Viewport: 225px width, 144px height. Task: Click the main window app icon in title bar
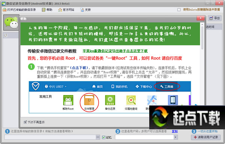(3, 3)
